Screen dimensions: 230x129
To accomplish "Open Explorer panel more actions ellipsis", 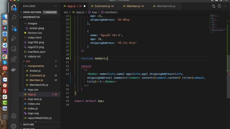I will point(55,6).
